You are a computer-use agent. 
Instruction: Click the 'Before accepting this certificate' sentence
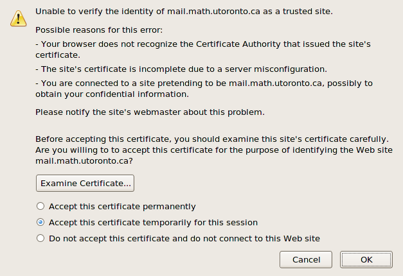point(212,139)
